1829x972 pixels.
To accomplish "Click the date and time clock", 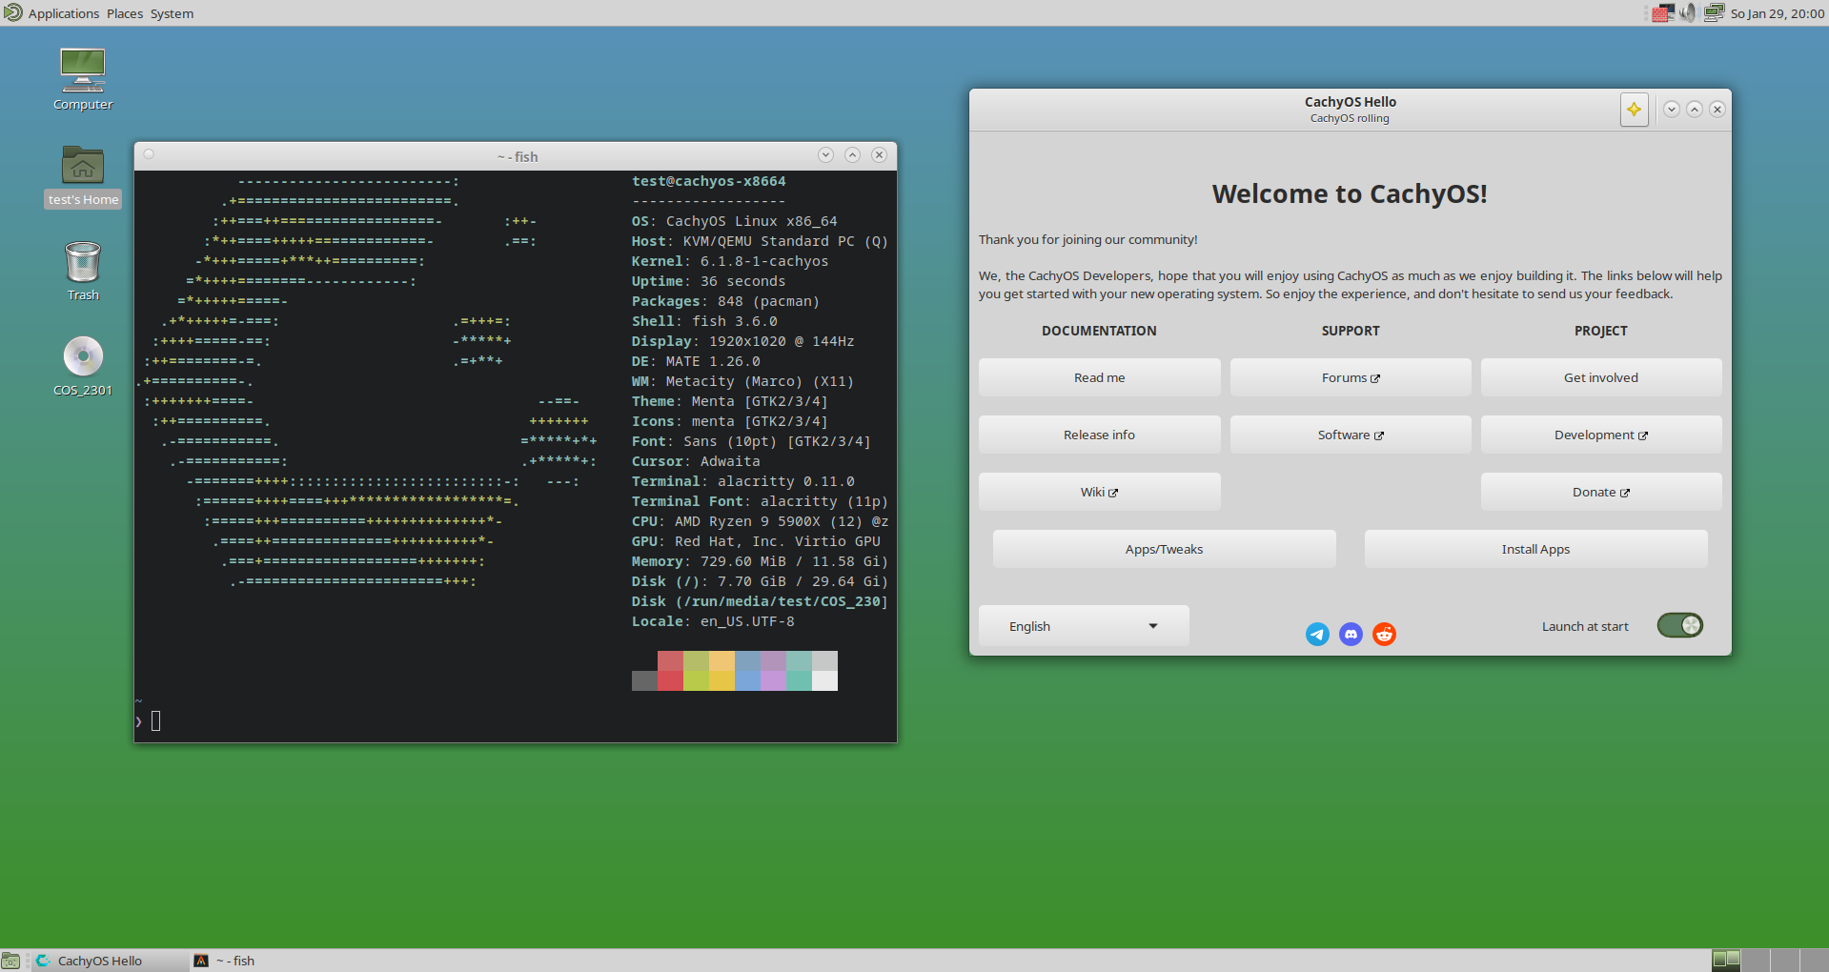I will (1777, 13).
